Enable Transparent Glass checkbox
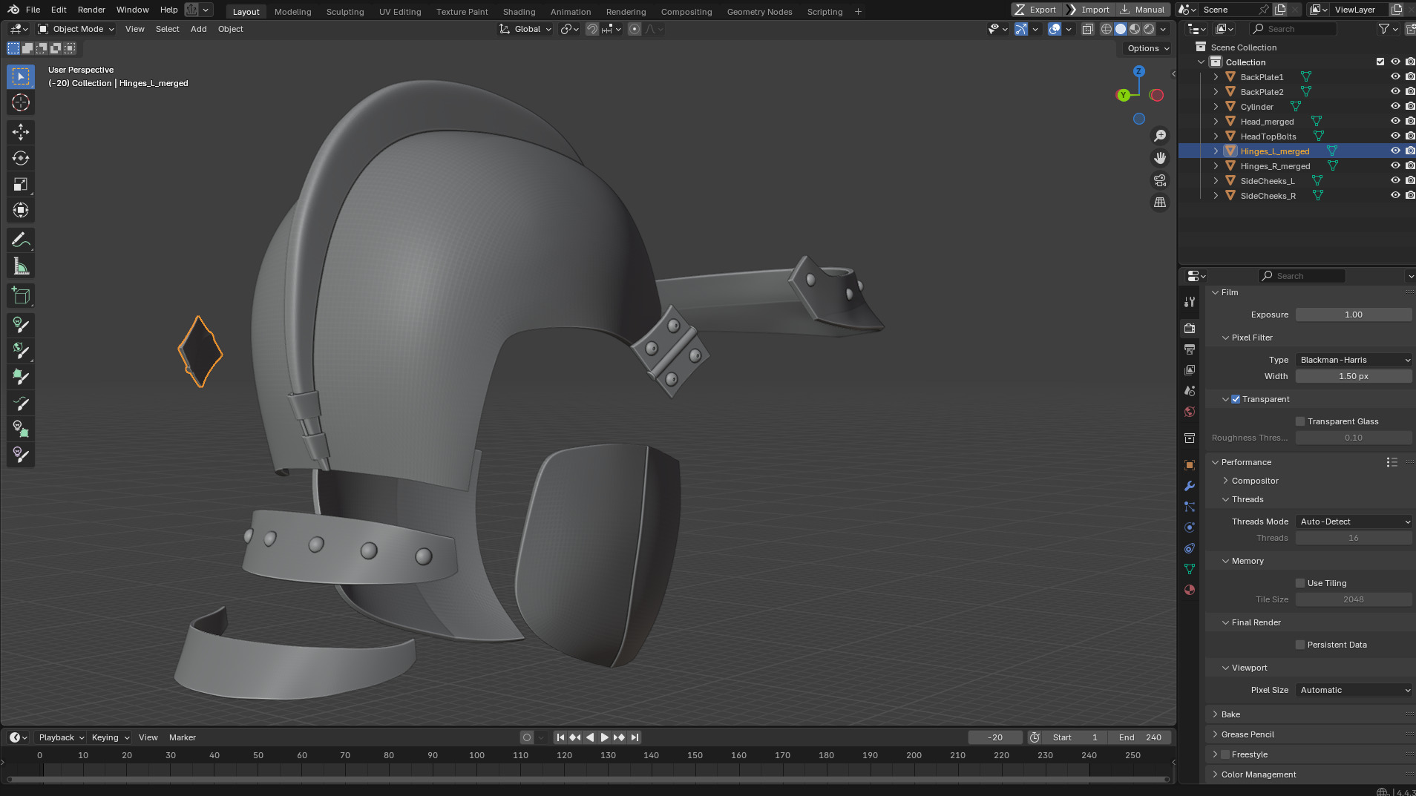The width and height of the screenshot is (1416, 796). (x=1300, y=421)
